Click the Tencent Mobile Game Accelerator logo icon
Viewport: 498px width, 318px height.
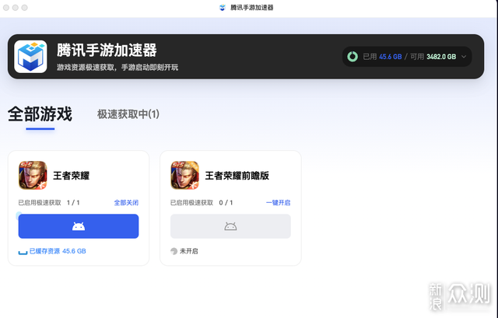[30, 57]
